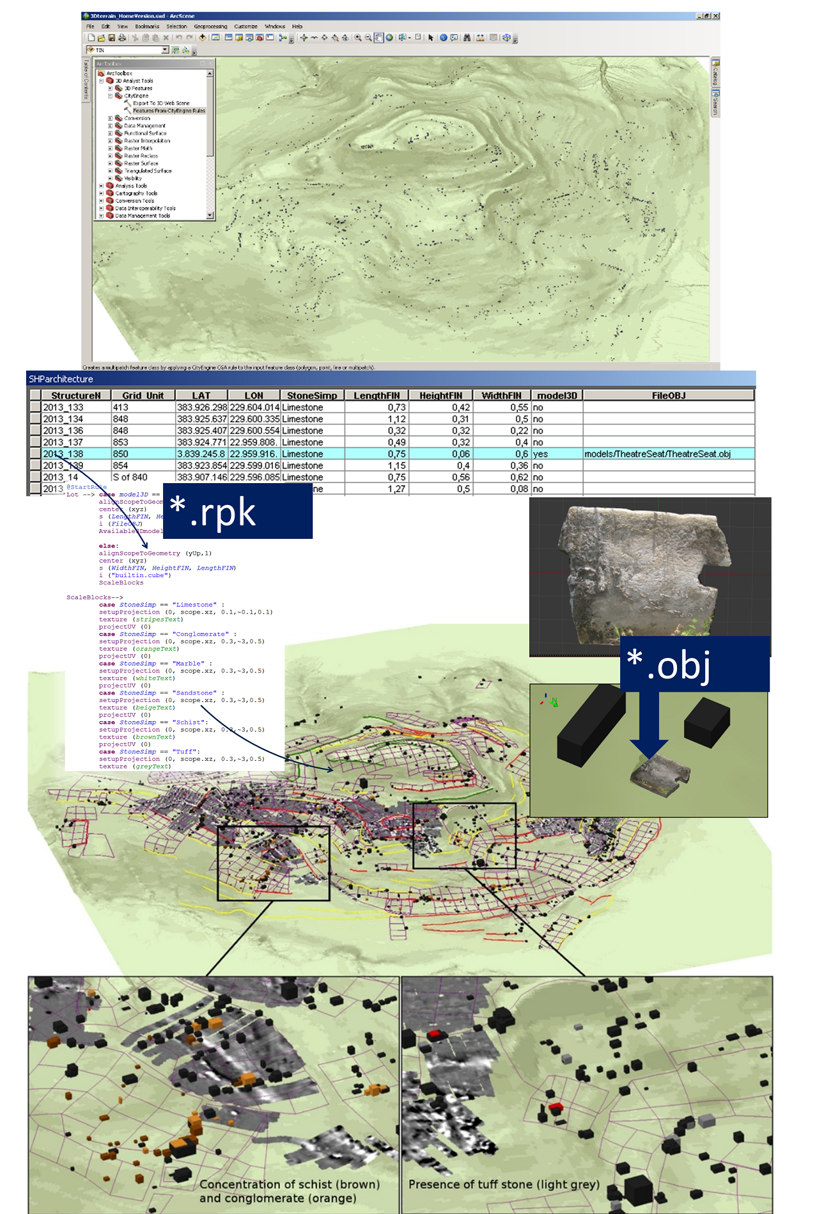The width and height of the screenshot is (824, 1214).
Task: Expand the 3D Features toolset
Action: [x=110, y=88]
